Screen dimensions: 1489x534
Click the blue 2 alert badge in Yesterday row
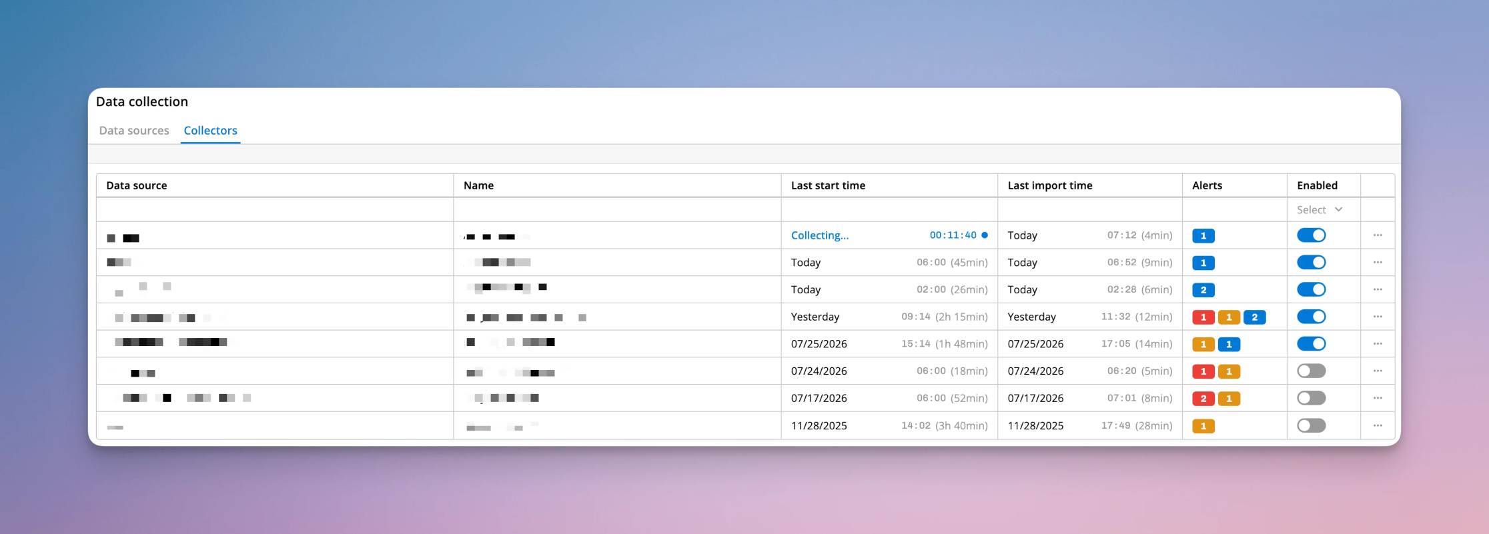point(1255,317)
